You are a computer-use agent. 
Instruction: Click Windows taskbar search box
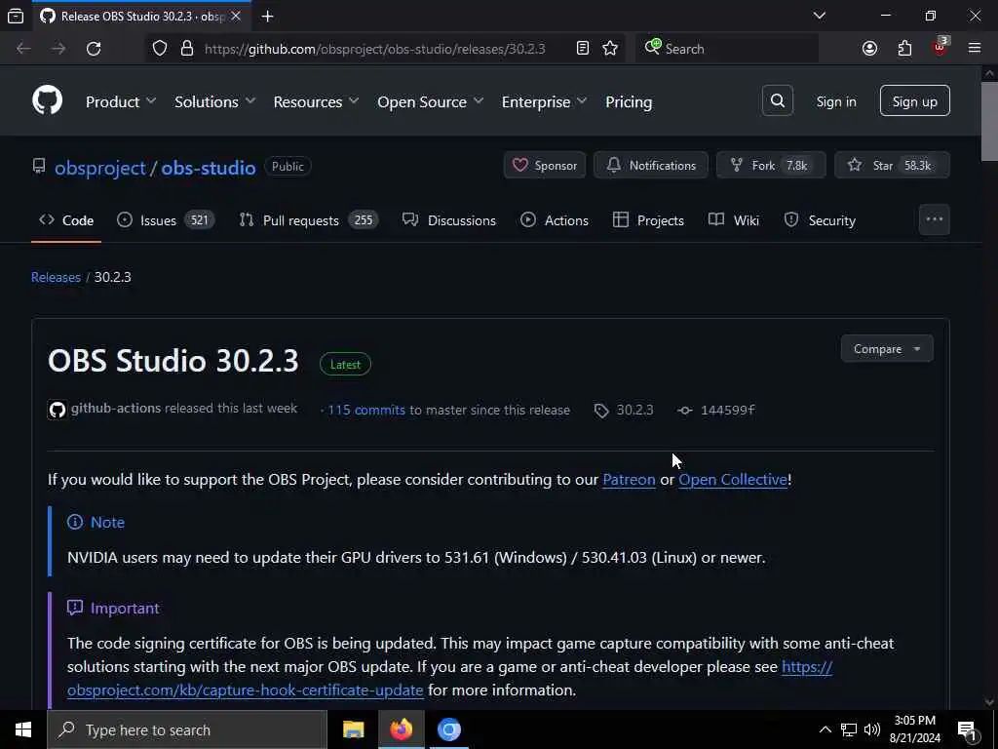187,729
